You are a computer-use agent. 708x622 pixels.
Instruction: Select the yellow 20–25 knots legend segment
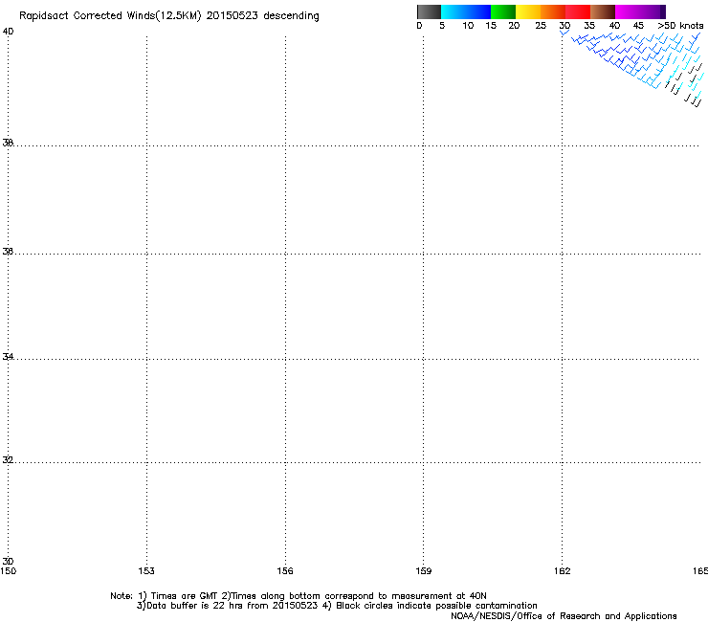(528, 11)
